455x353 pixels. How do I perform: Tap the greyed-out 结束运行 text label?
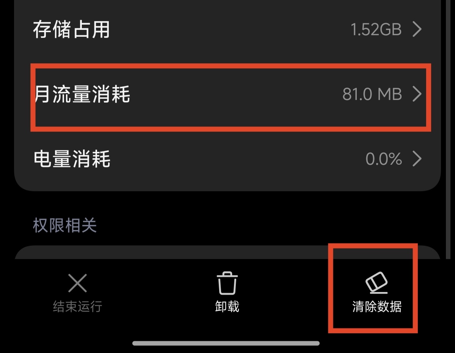pos(77,306)
